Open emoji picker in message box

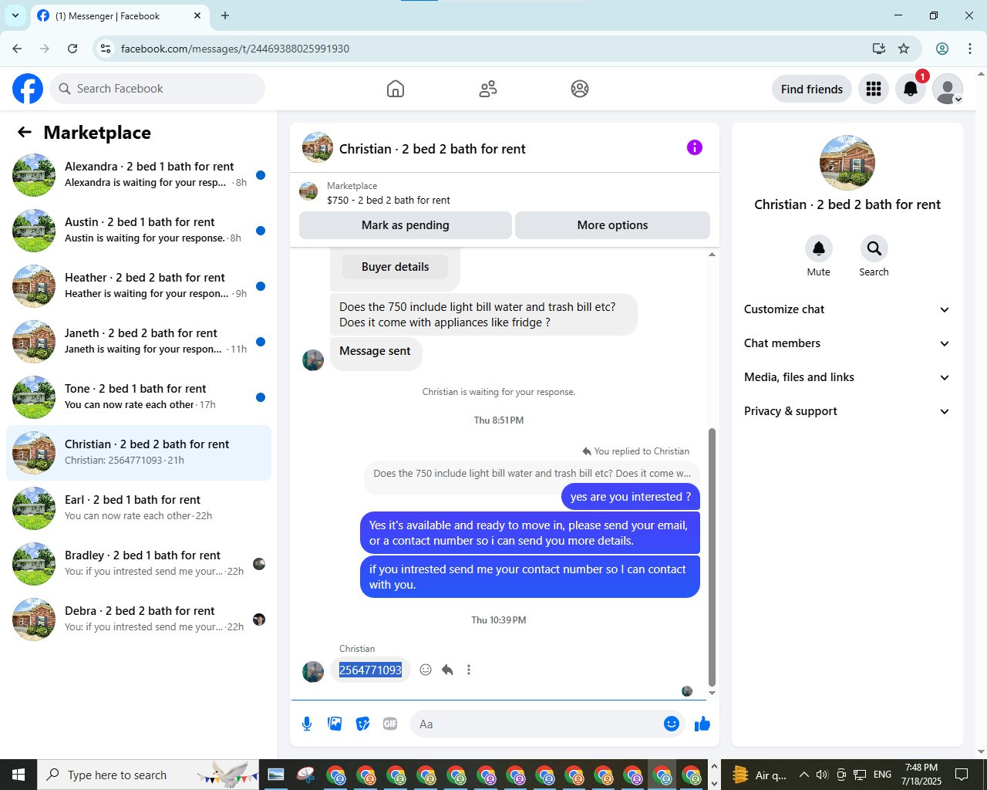(672, 724)
